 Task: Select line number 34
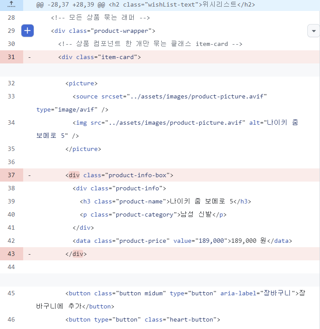click(11, 122)
